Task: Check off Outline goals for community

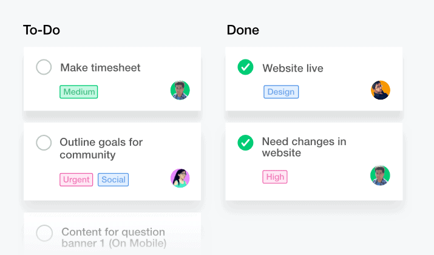Action: 44,143
